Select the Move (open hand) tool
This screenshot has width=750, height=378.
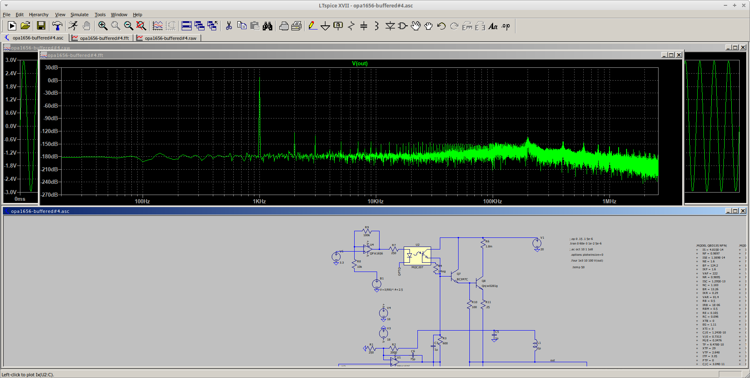pyautogui.click(x=416, y=26)
